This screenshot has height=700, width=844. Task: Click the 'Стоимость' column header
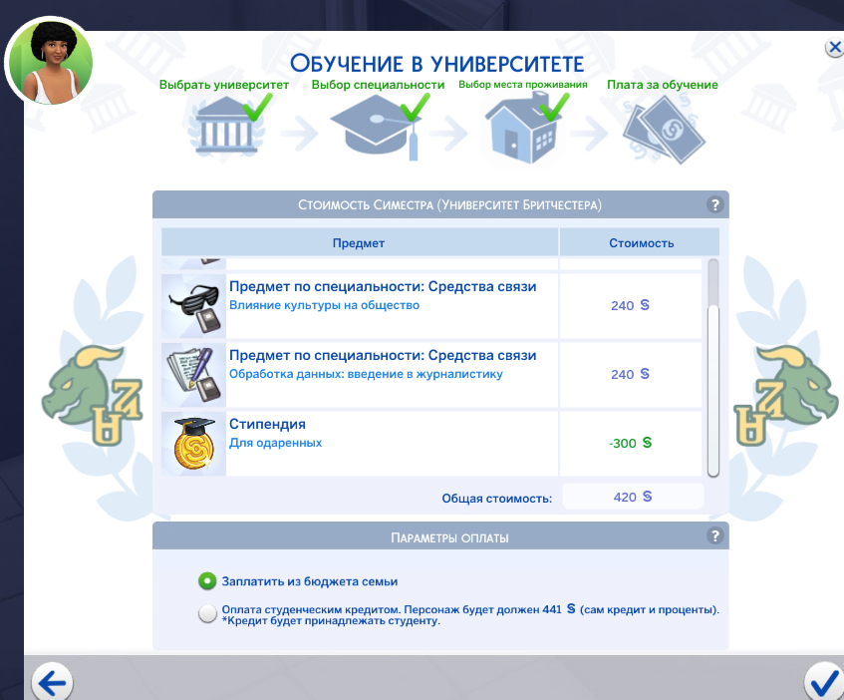click(641, 243)
